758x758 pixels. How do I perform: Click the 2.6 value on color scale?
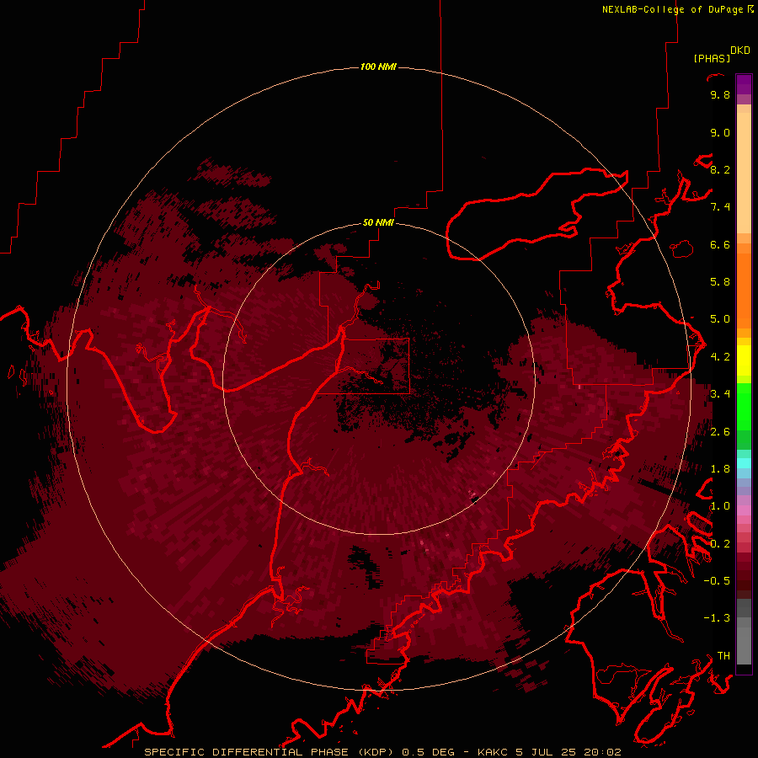point(720,432)
